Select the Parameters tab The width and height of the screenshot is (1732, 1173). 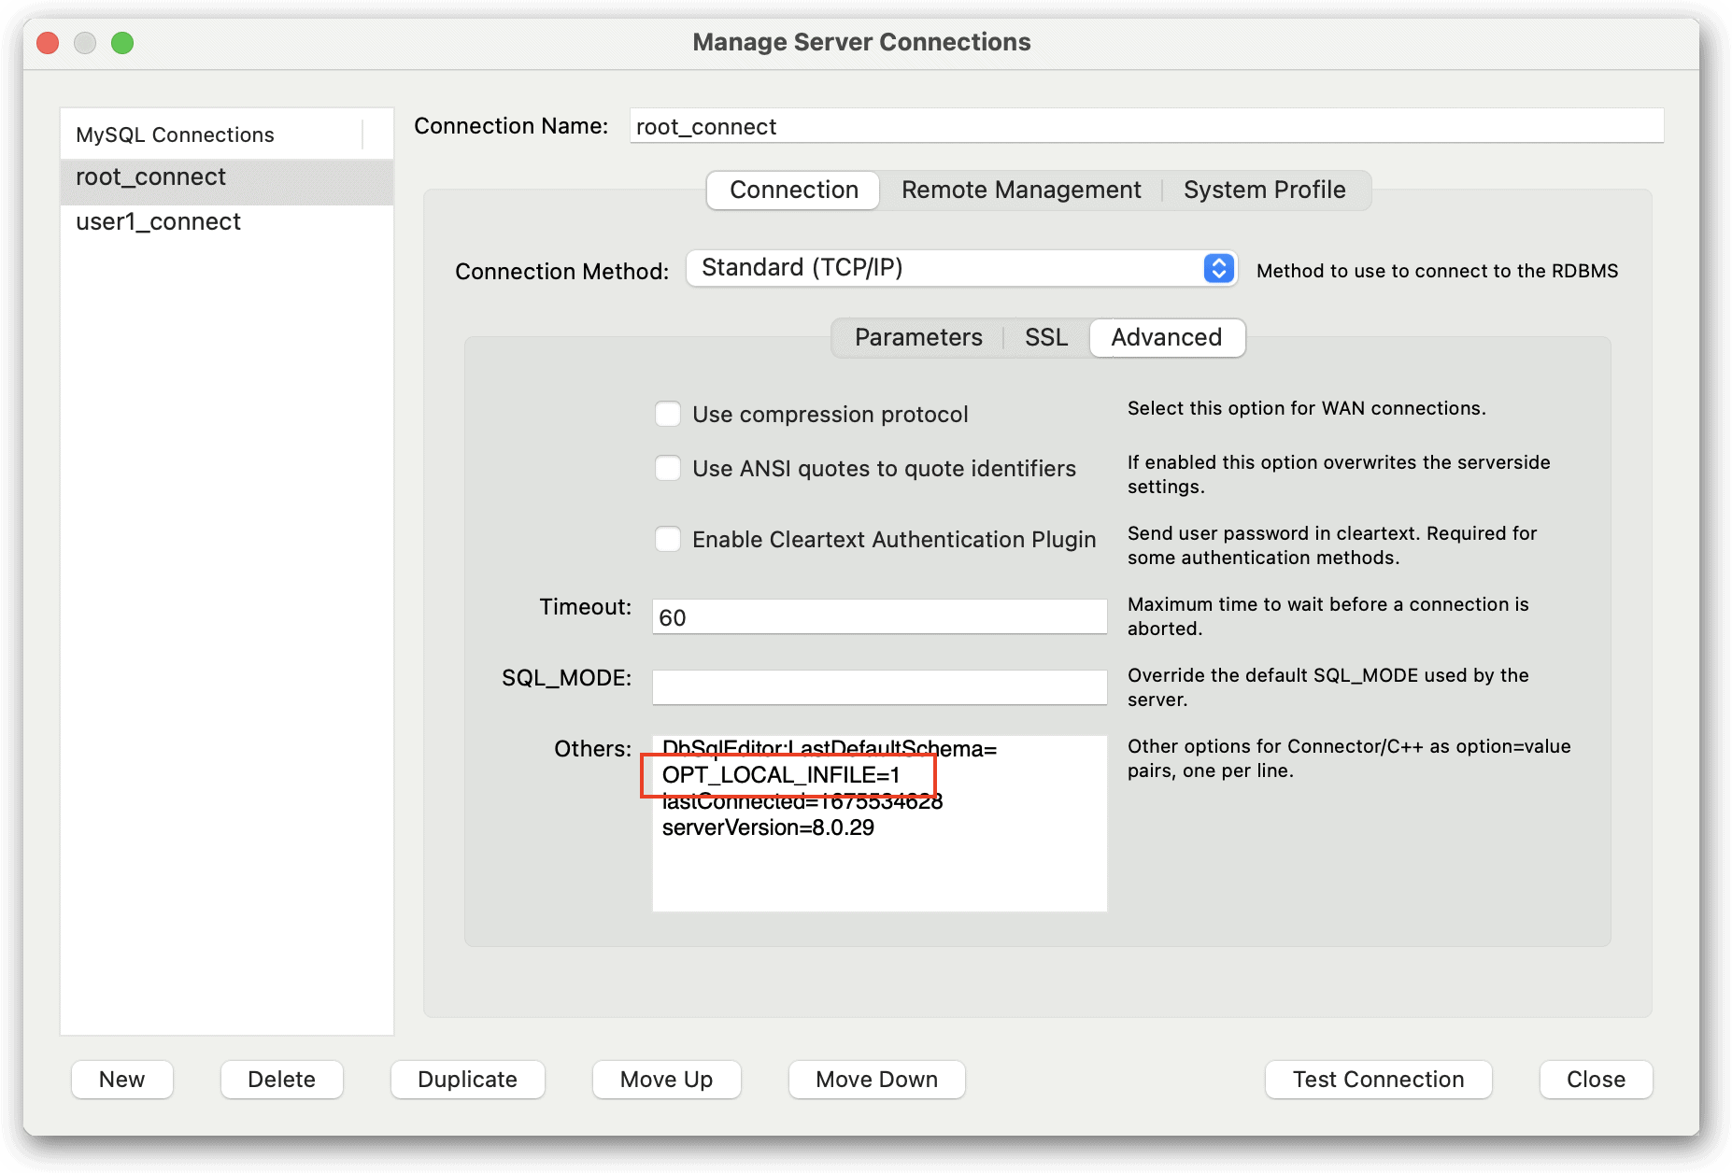(x=918, y=337)
